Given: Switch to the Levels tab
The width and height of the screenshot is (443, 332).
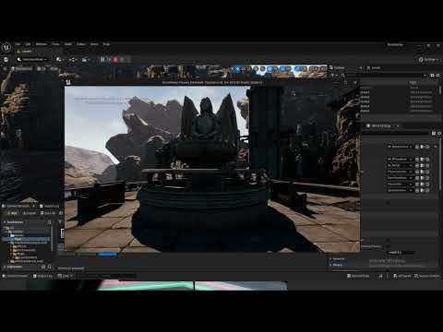Looking at the screenshot, I should pyautogui.click(x=375, y=68).
